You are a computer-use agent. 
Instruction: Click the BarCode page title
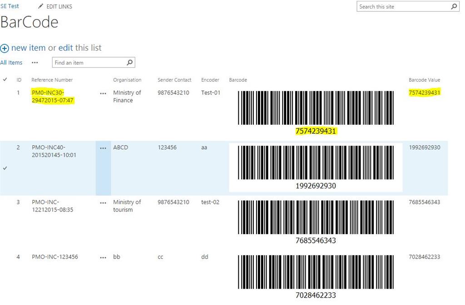point(30,22)
